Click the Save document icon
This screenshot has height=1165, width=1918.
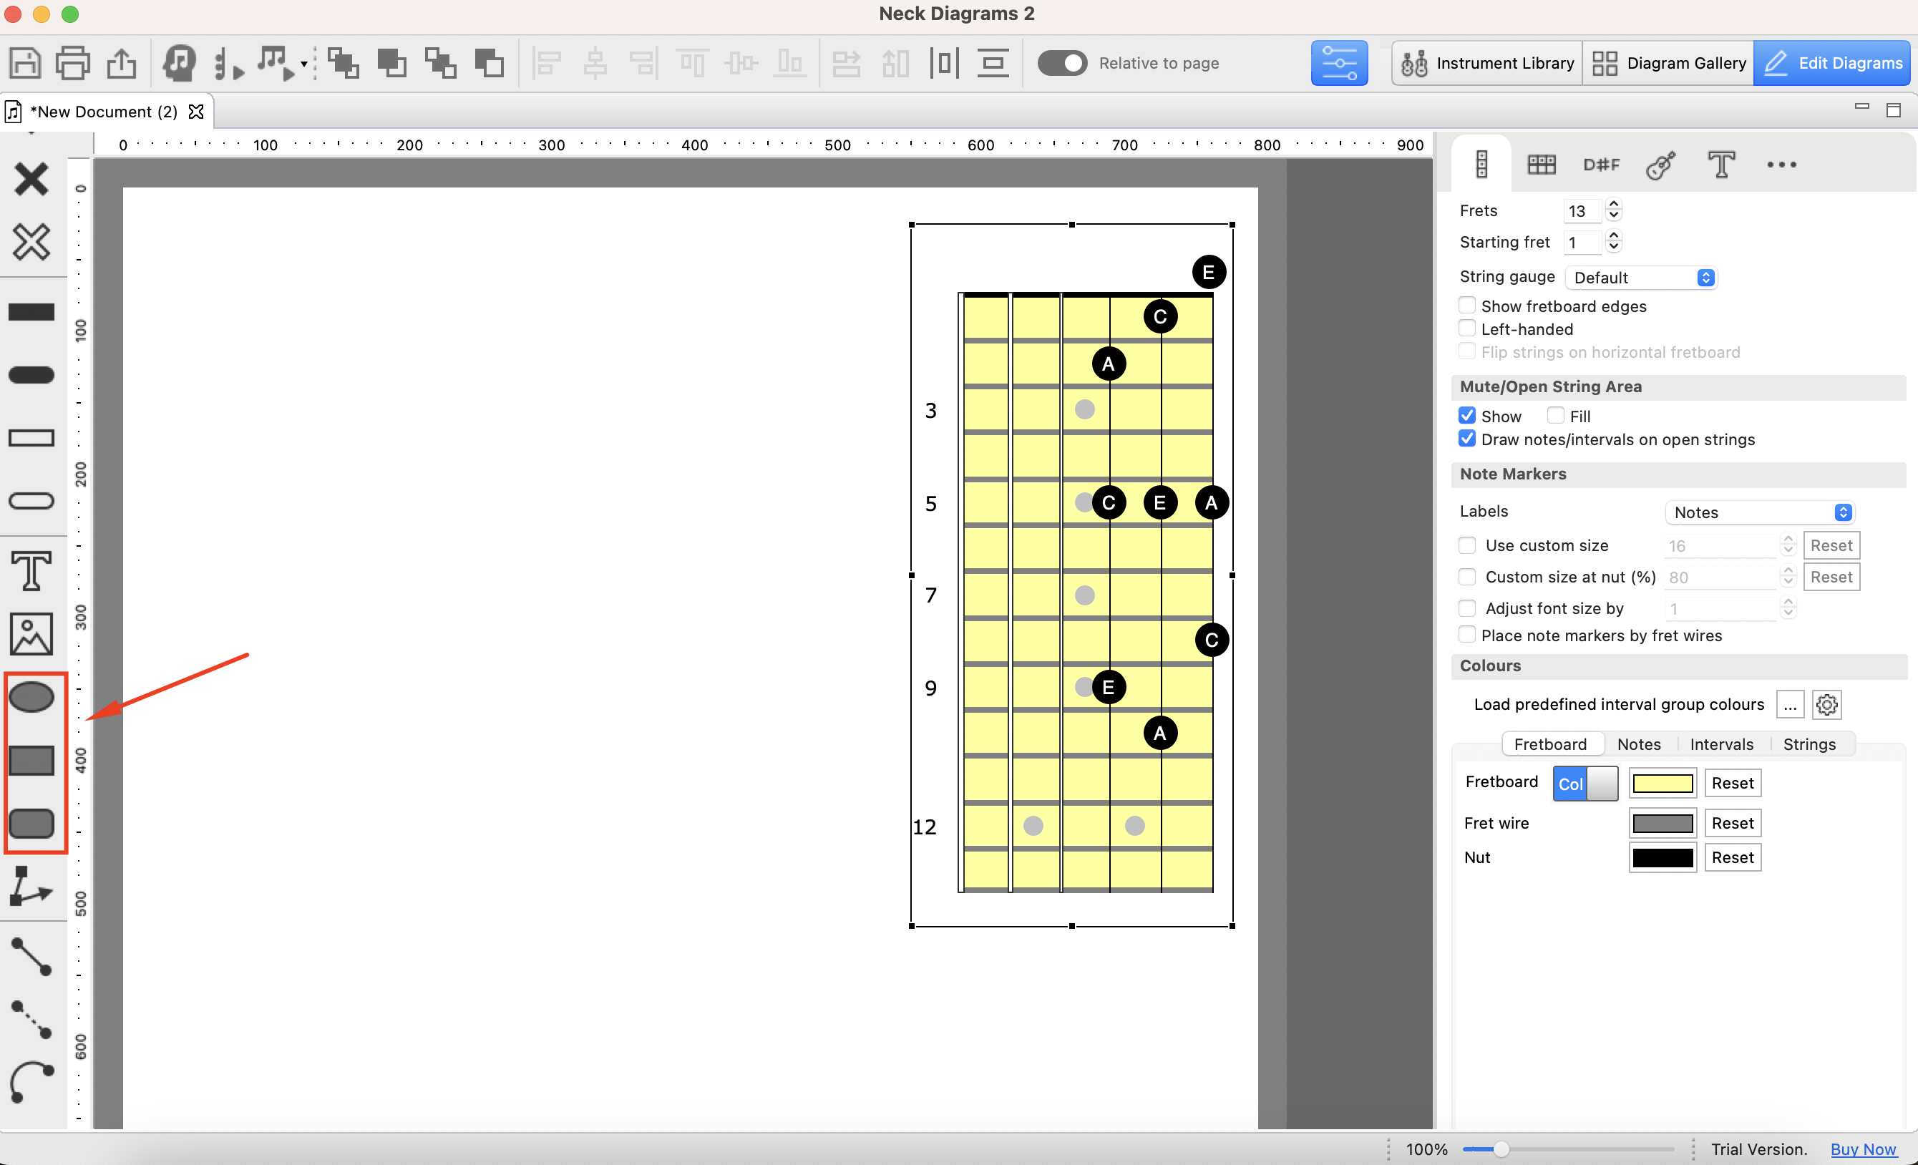pos(25,63)
